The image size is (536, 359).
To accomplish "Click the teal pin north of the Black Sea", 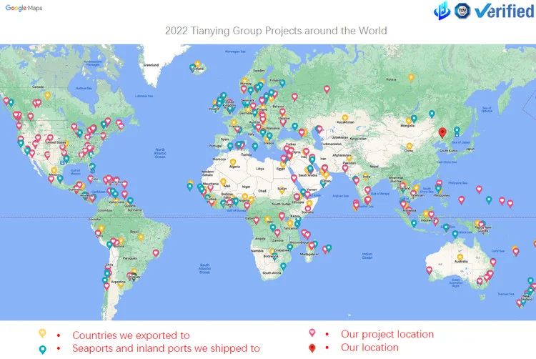I will tap(294, 127).
